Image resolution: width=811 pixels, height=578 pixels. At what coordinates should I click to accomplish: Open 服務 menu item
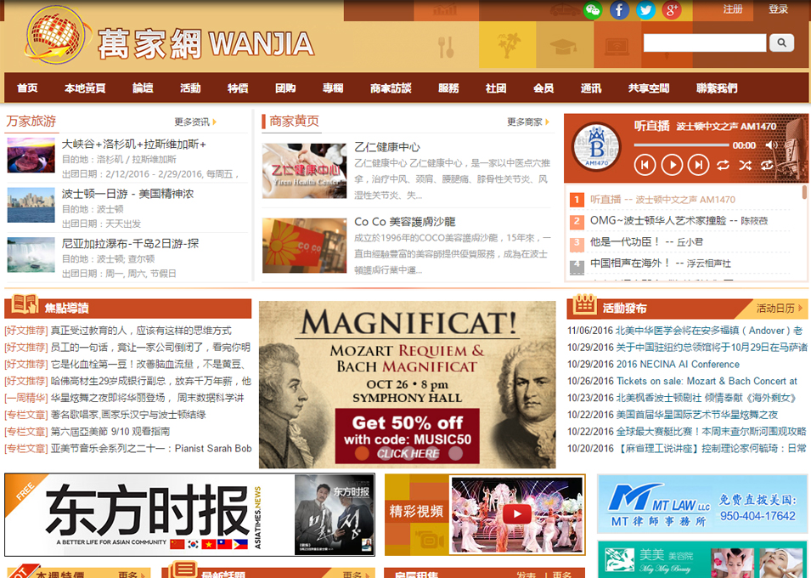[x=448, y=88]
